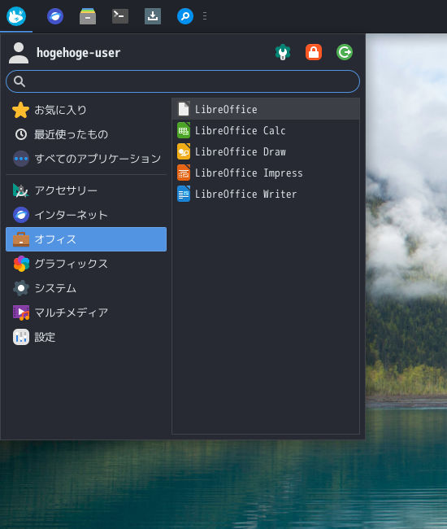Click the blue search finder panel icon
The image size is (447, 529).
point(185,15)
